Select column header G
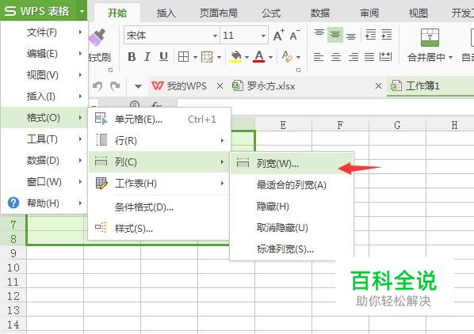 [397, 125]
